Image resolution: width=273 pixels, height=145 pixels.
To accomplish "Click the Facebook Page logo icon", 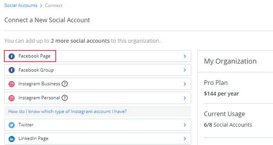I will (x=12, y=56).
